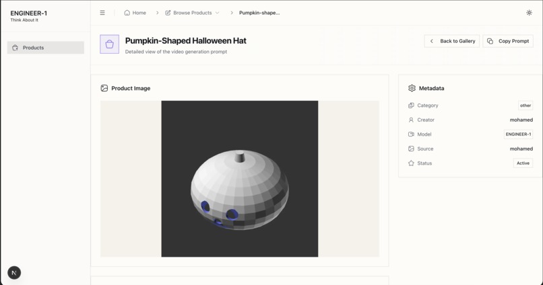Open Products in the sidebar
Viewport: 543px width, 285px height.
(46, 48)
